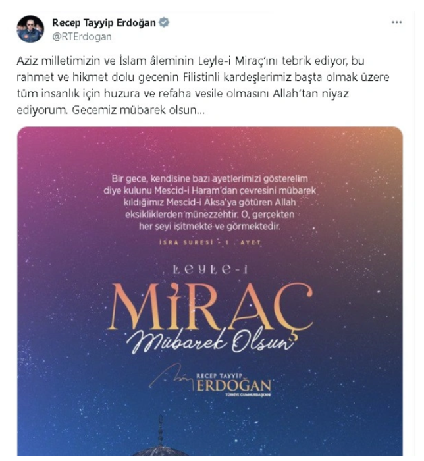The width and height of the screenshot is (424, 461).
Task: Click the large MİRAÇ title in image
Action: click(x=210, y=306)
